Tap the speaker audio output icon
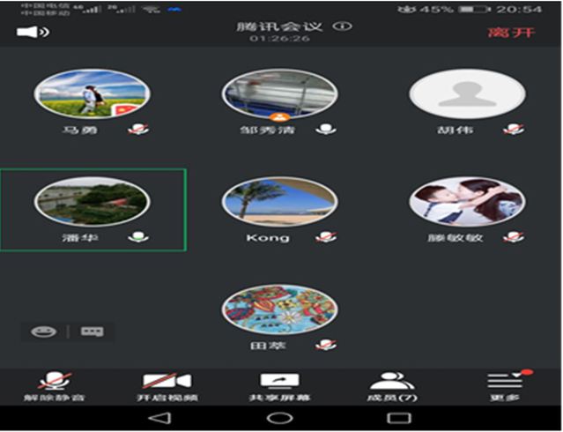This screenshot has height=432, width=563. pyautogui.click(x=33, y=33)
